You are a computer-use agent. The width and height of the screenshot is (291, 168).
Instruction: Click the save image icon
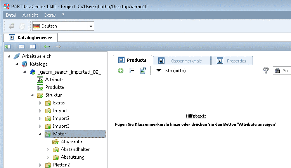[143, 71]
